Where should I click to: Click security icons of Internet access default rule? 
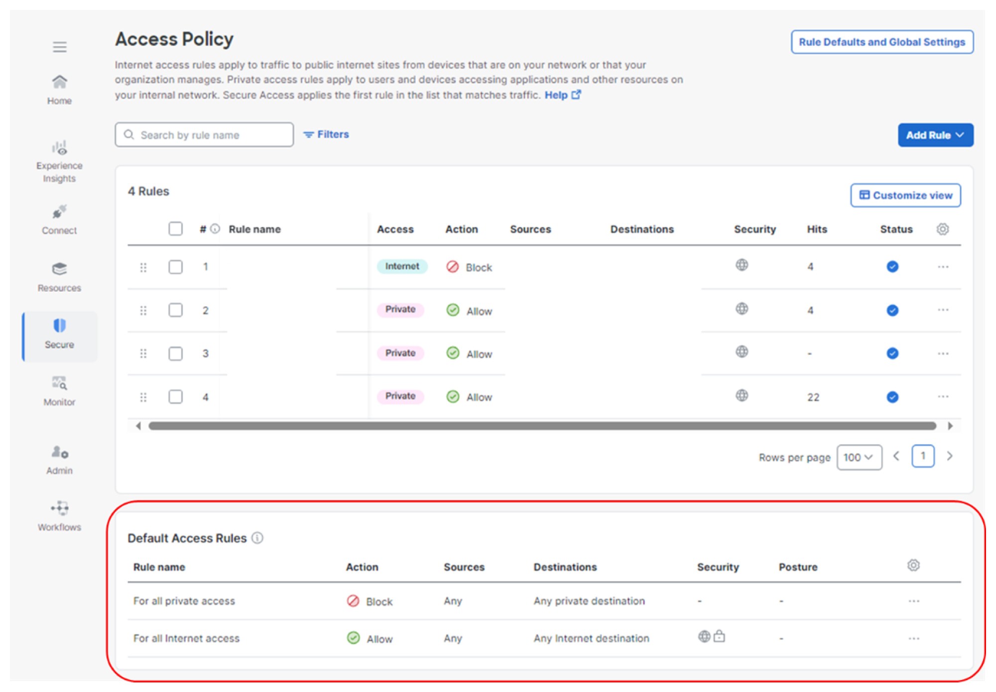point(712,636)
